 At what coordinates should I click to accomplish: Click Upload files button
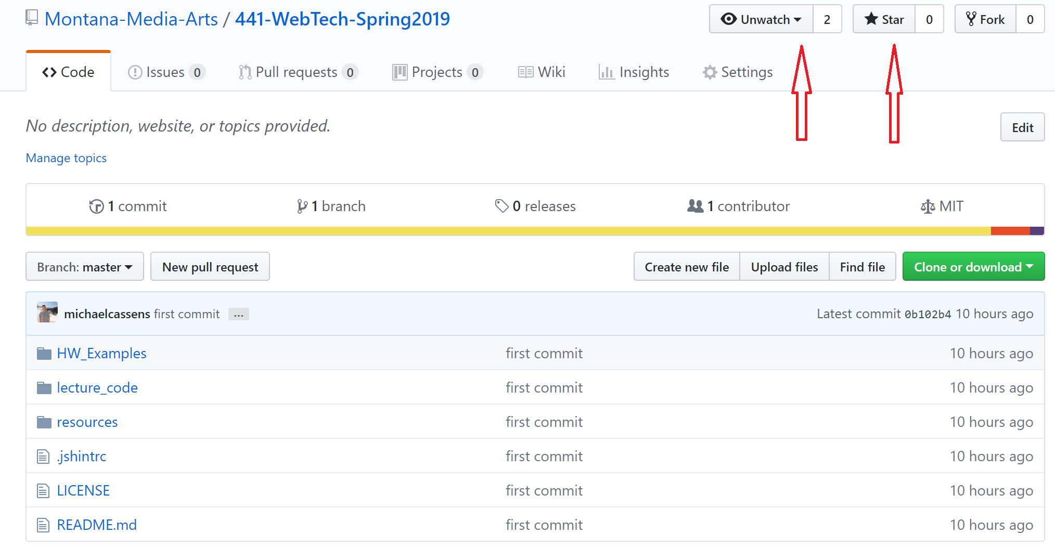click(784, 267)
